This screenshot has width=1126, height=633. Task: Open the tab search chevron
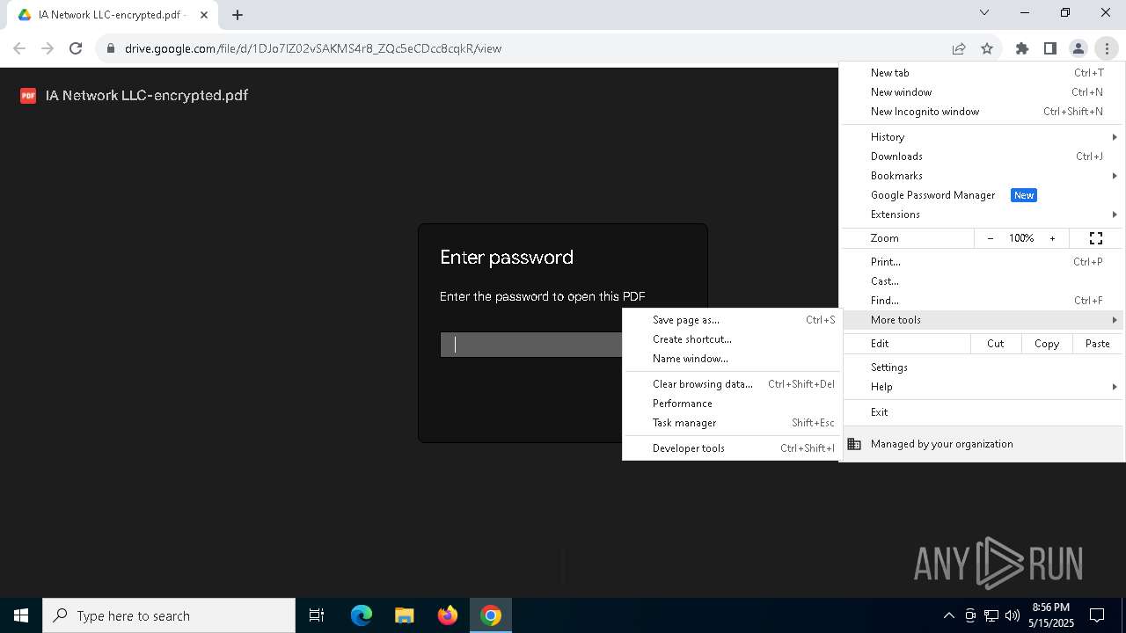pyautogui.click(x=984, y=12)
